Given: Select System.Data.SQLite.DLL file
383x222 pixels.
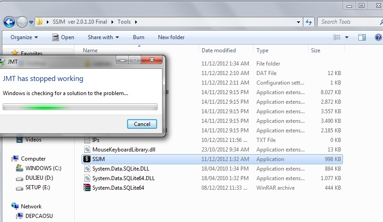Looking at the screenshot, I should (121, 169).
